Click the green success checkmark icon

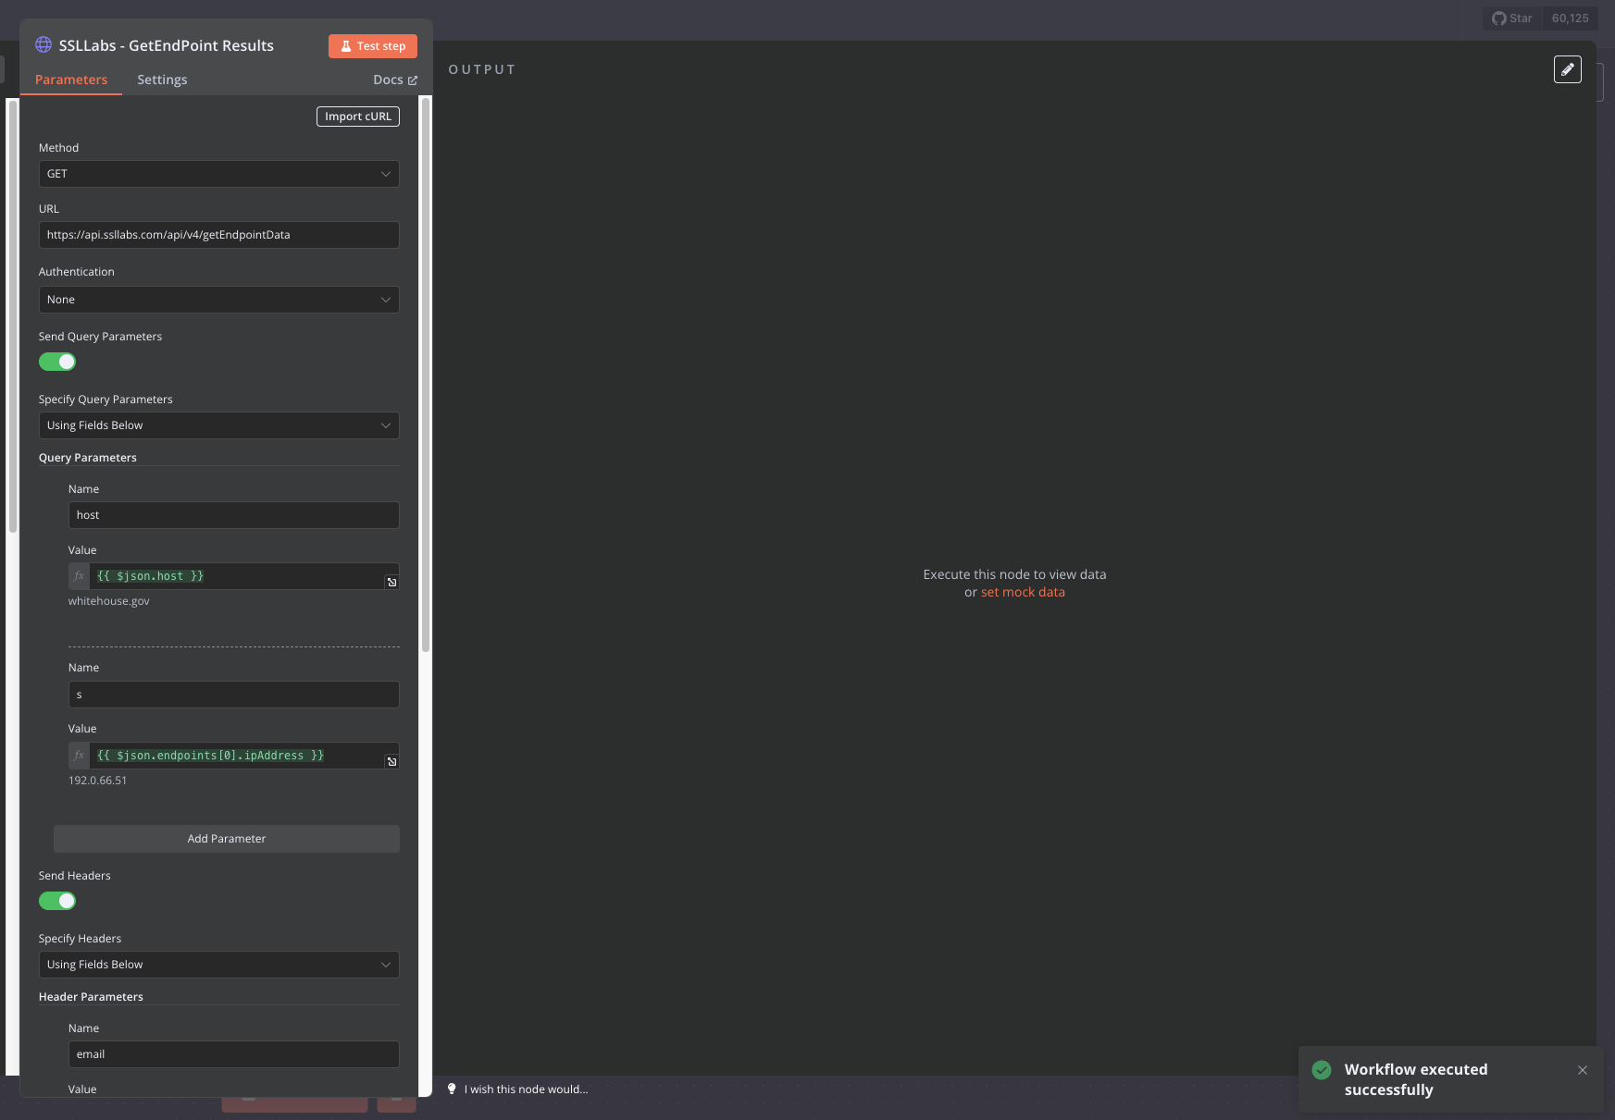pos(1322,1070)
